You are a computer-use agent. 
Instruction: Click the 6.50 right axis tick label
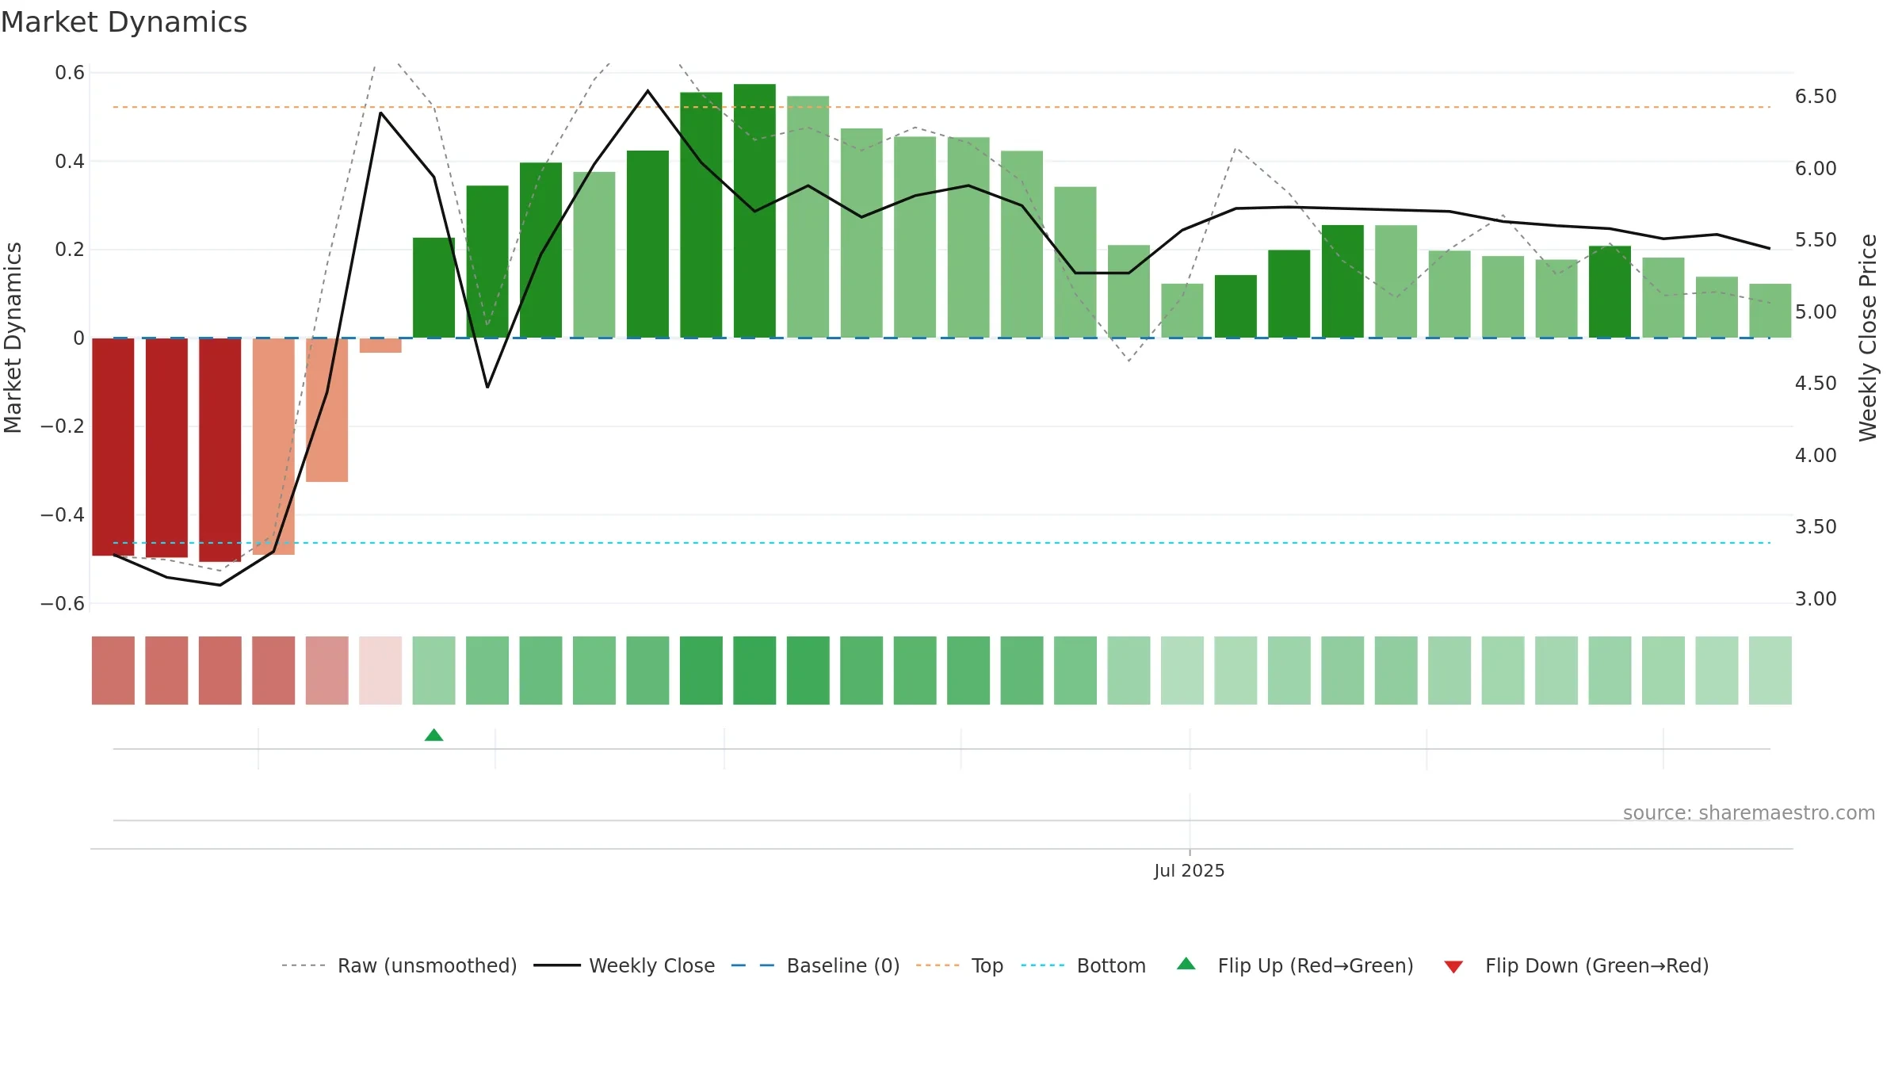(x=1816, y=97)
